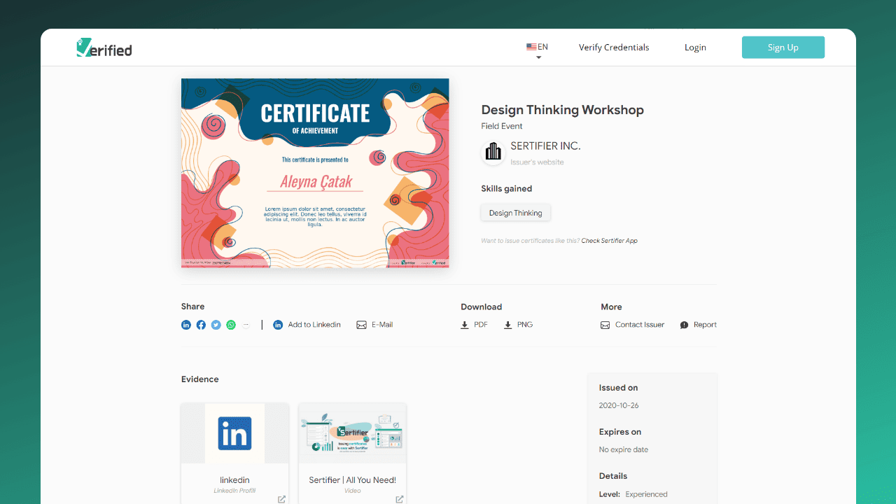The height and width of the screenshot is (504, 896).
Task: Open external link icon on Sertifier video card
Action: (x=400, y=499)
